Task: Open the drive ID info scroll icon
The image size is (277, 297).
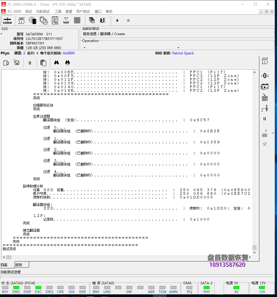Action: pos(22,20)
